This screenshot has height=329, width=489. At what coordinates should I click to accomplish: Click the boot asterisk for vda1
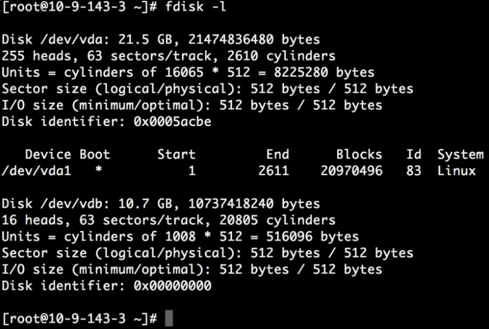(x=99, y=169)
